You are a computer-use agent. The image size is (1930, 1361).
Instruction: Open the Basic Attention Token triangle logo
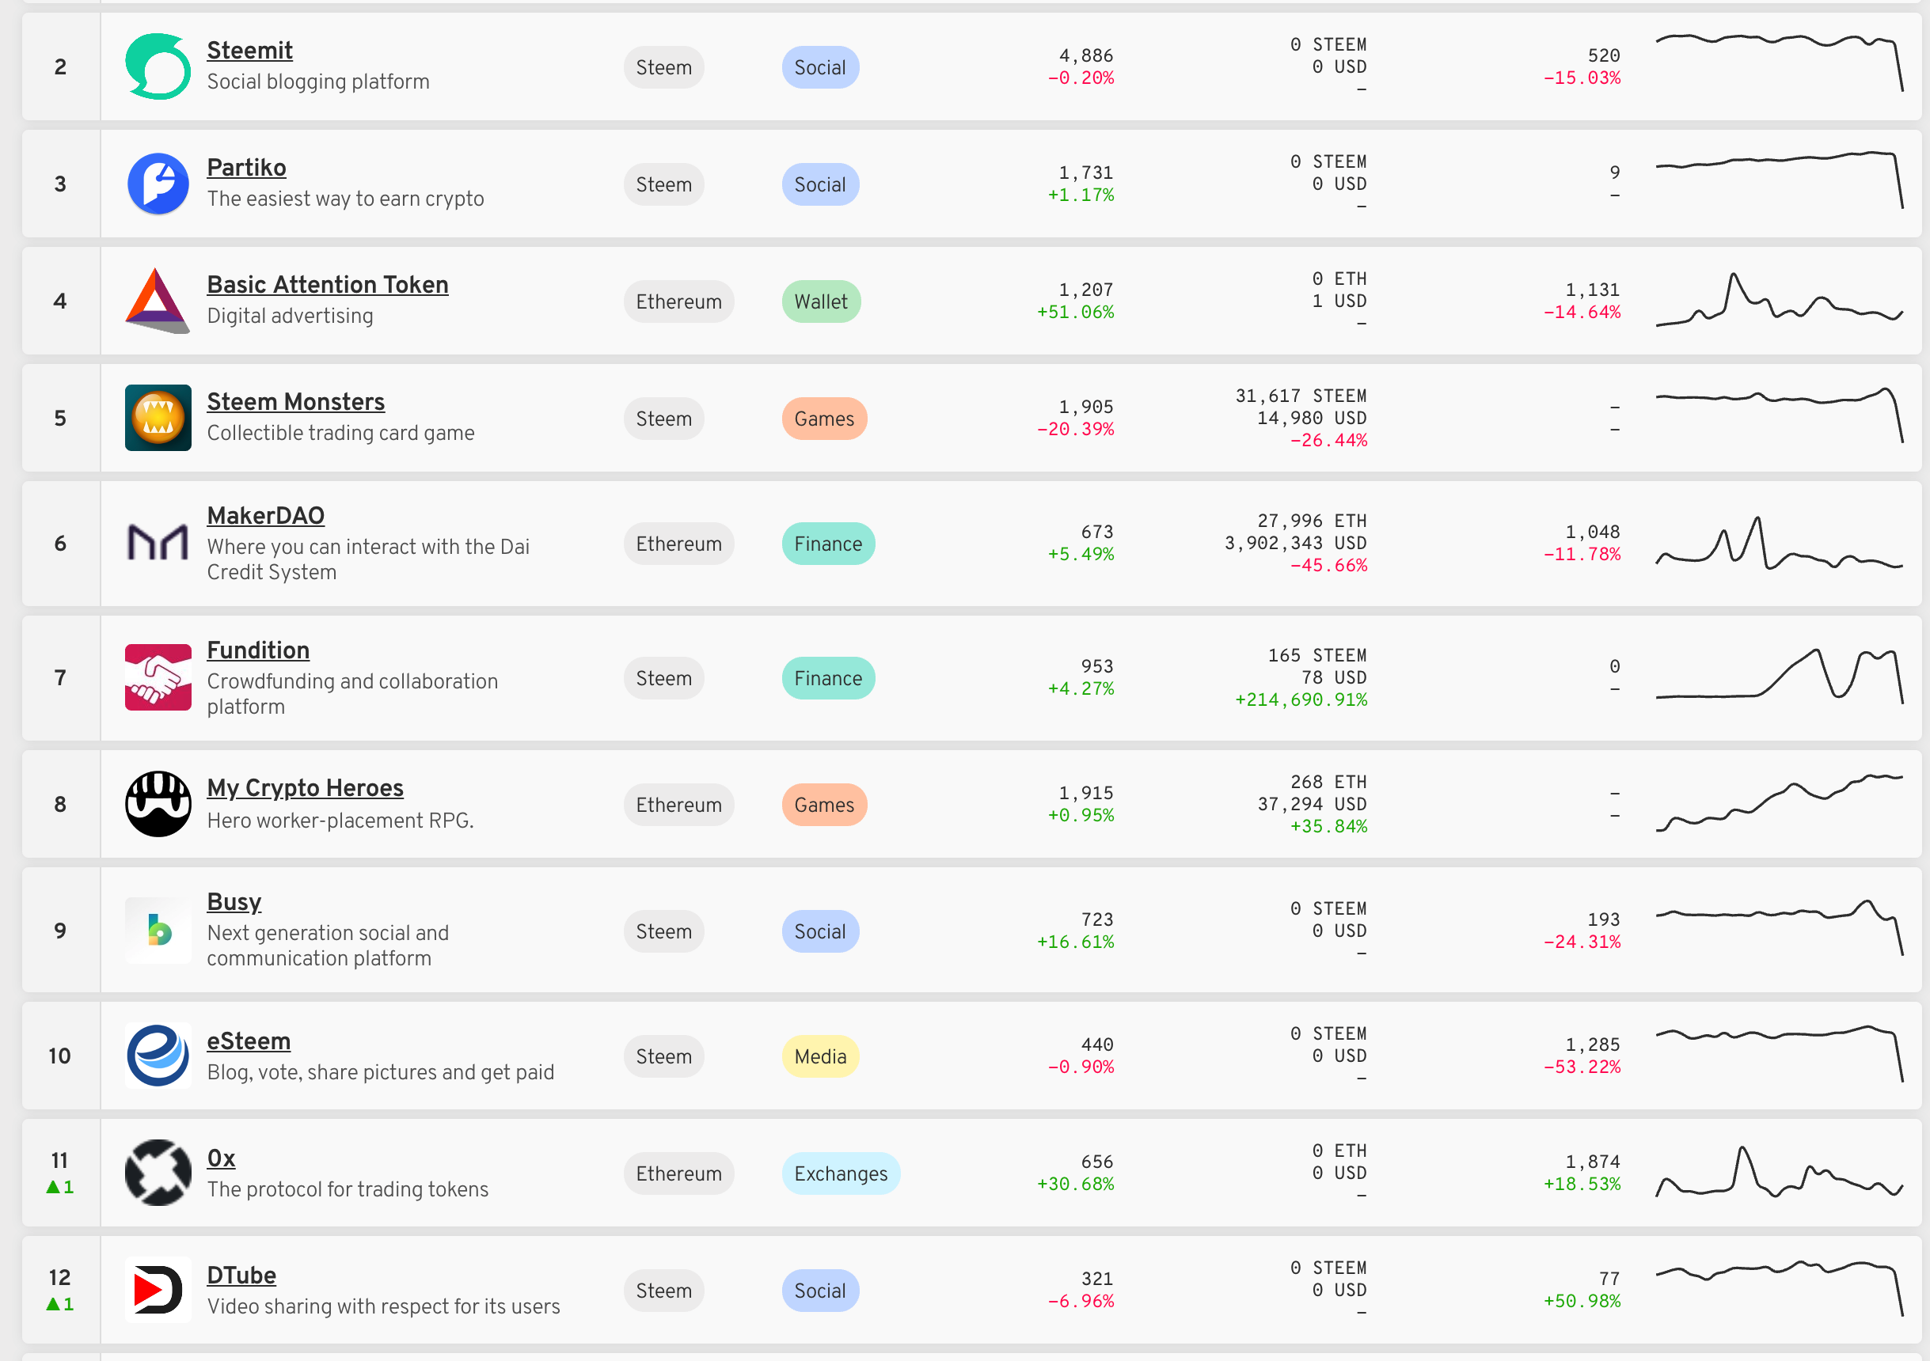pos(158,301)
